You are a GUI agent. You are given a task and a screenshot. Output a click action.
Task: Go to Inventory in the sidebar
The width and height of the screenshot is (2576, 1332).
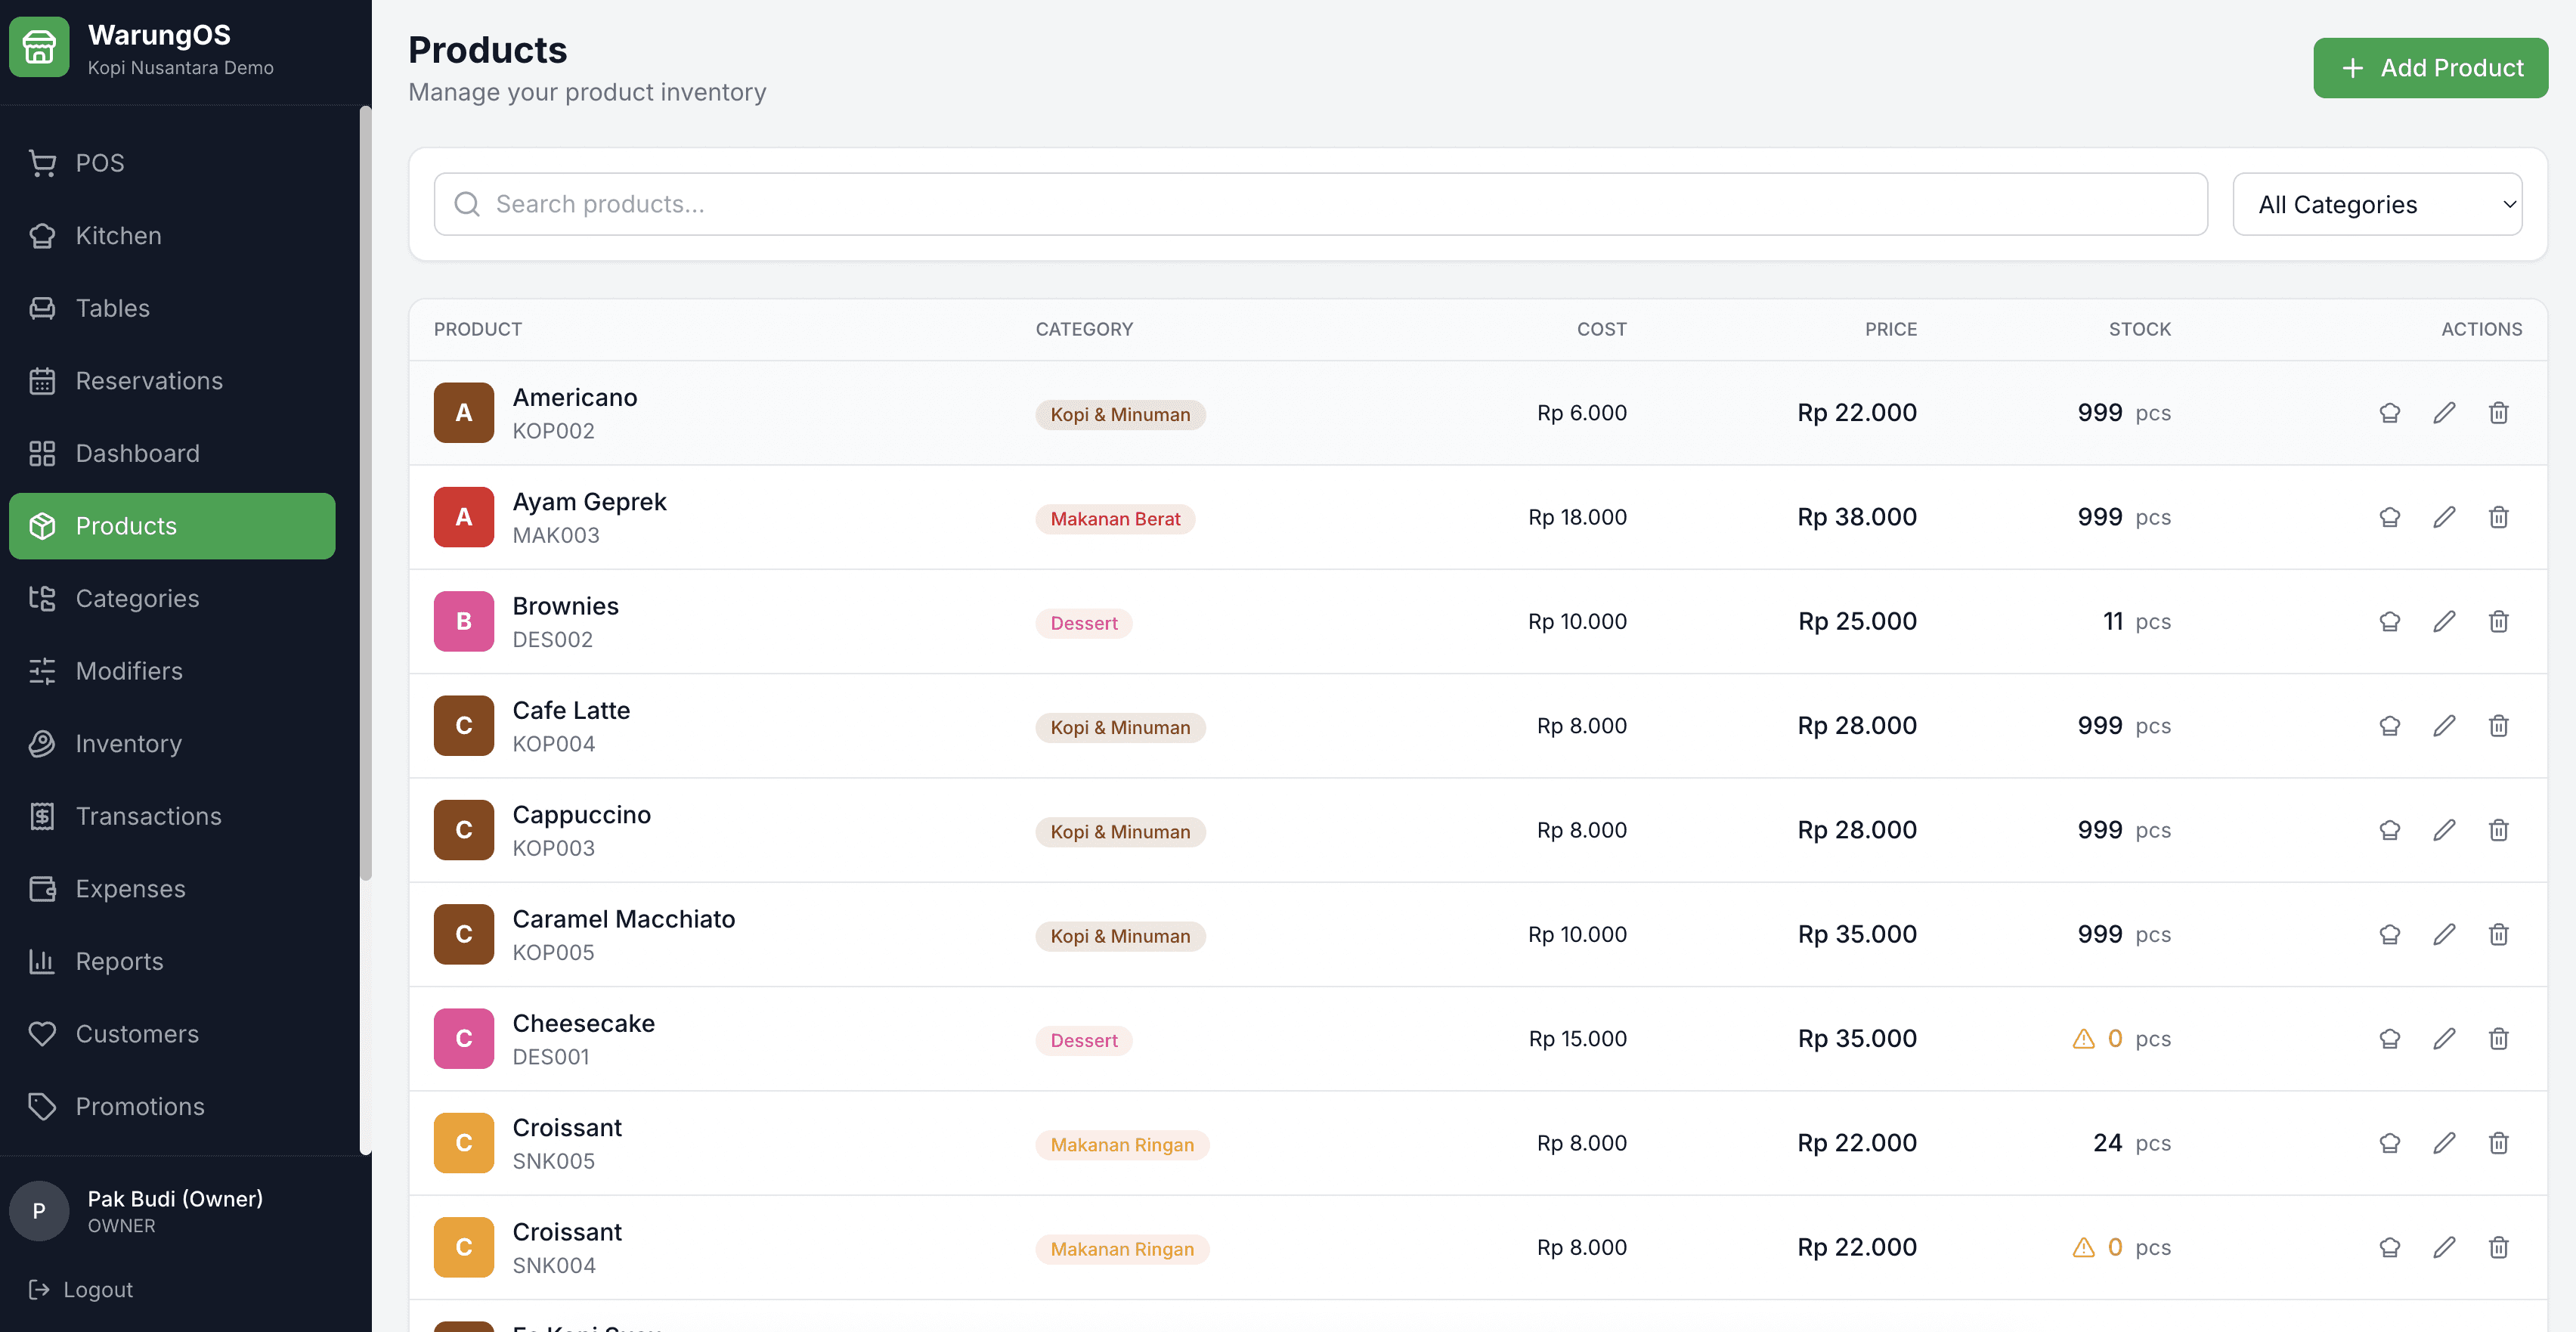(x=128, y=744)
